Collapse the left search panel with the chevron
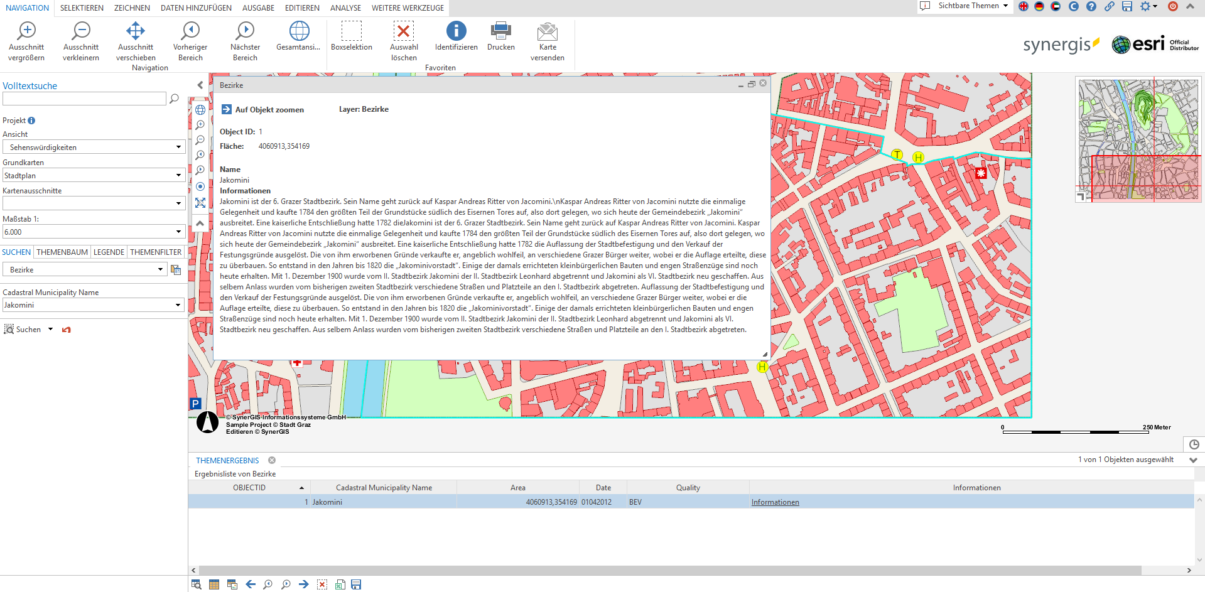 (x=200, y=85)
